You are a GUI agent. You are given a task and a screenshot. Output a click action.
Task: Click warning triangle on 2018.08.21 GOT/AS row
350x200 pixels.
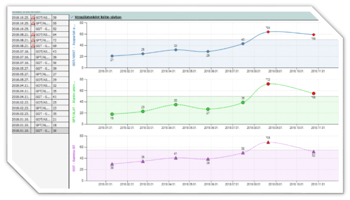pyautogui.click(x=33, y=35)
